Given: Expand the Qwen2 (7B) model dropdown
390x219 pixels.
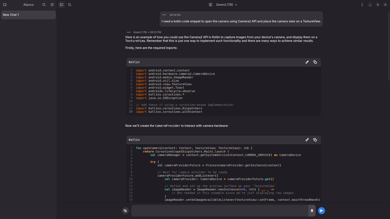Looking at the screenshot, I should tap(226, 5).
